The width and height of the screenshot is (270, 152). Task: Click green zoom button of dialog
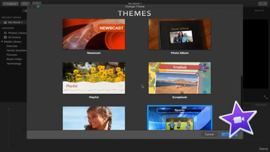click(x=38, y=7)
